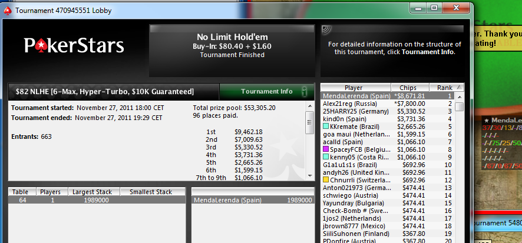This screenshot has width=522, height=243.
Task: Select Alex21reg (Russia) in player list
Action: pos(388,104)
